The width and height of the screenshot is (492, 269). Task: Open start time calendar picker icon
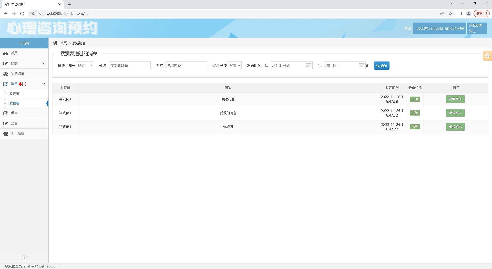click(x=309, y=66)
